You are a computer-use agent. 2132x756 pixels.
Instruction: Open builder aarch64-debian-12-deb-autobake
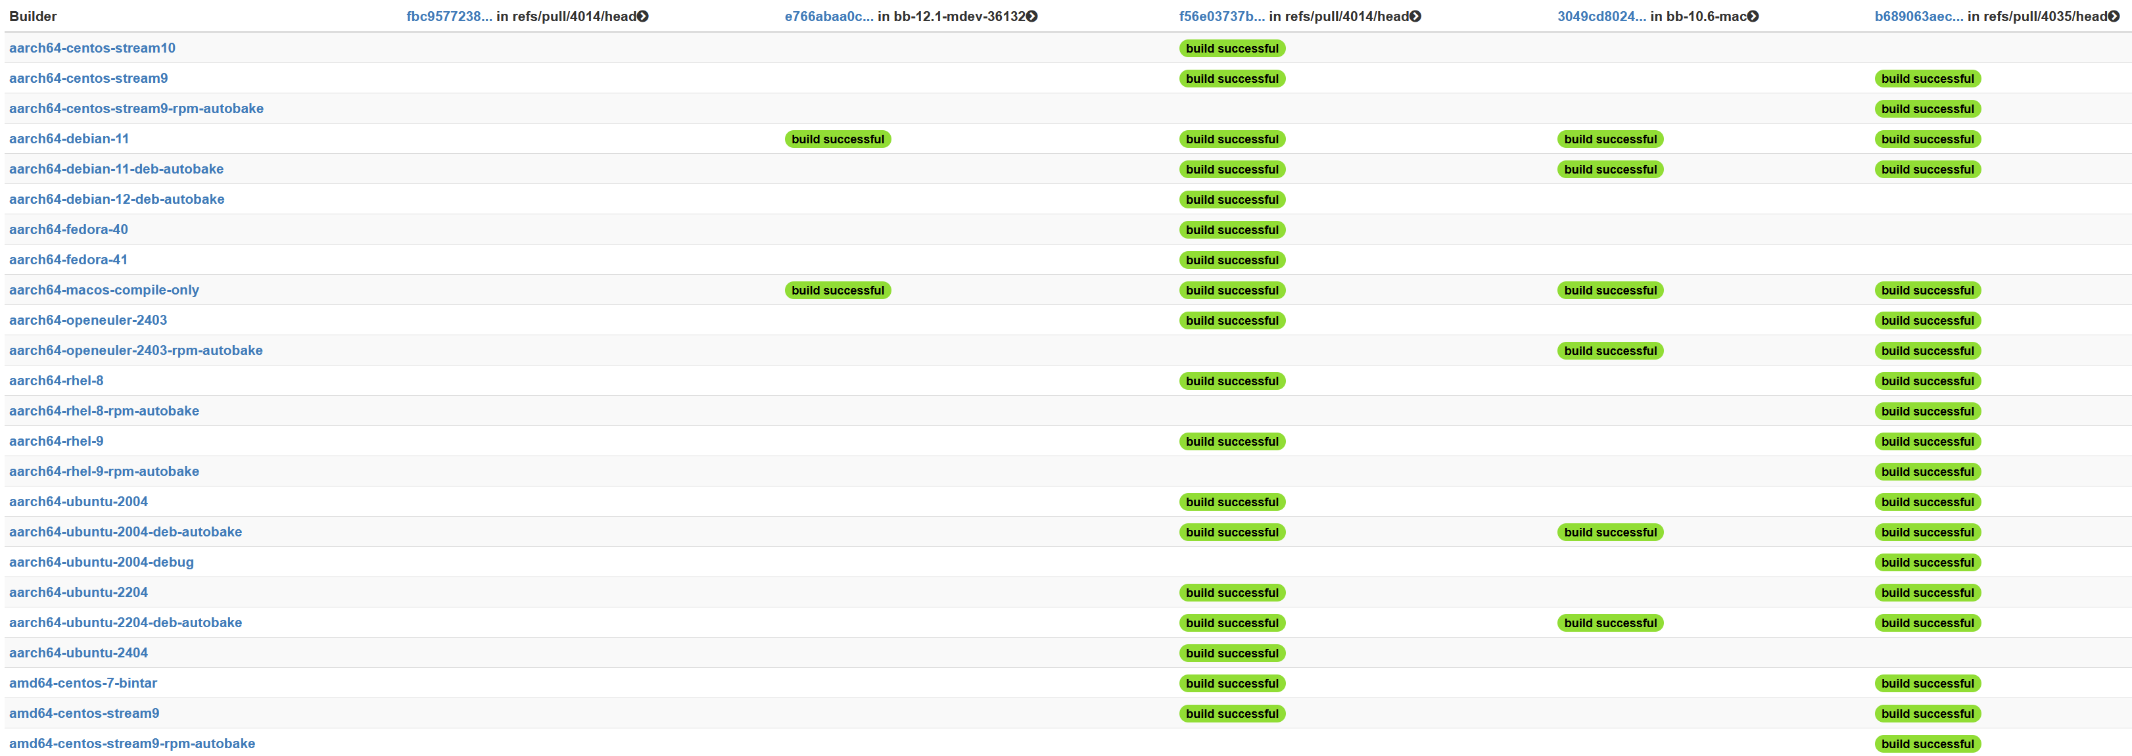[117, 200]
